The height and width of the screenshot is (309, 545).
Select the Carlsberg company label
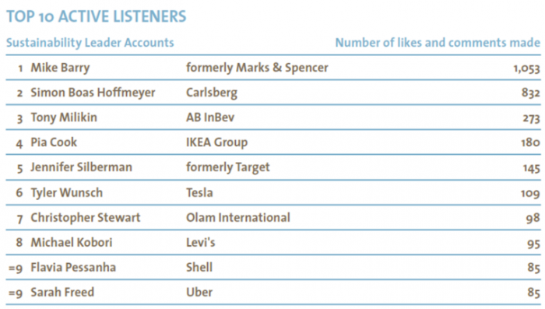click(x=212, y=93)
